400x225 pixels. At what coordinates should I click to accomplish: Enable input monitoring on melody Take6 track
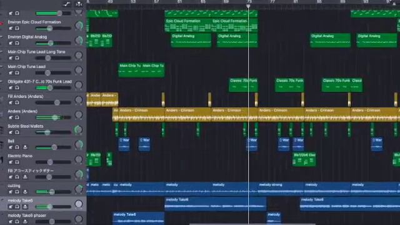point(25,207)
